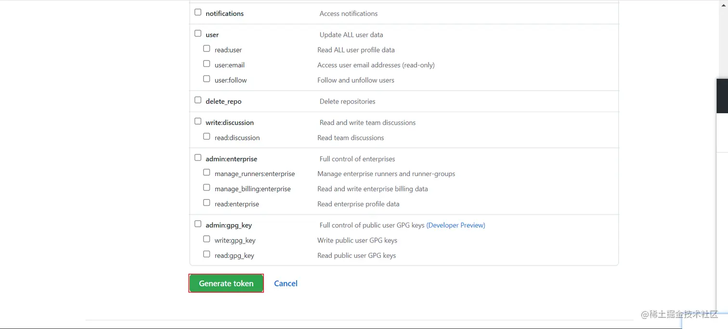Click the 'admin:gpg_key' scope label text
This screenshot has width=728, height=329.
point(229,225)
